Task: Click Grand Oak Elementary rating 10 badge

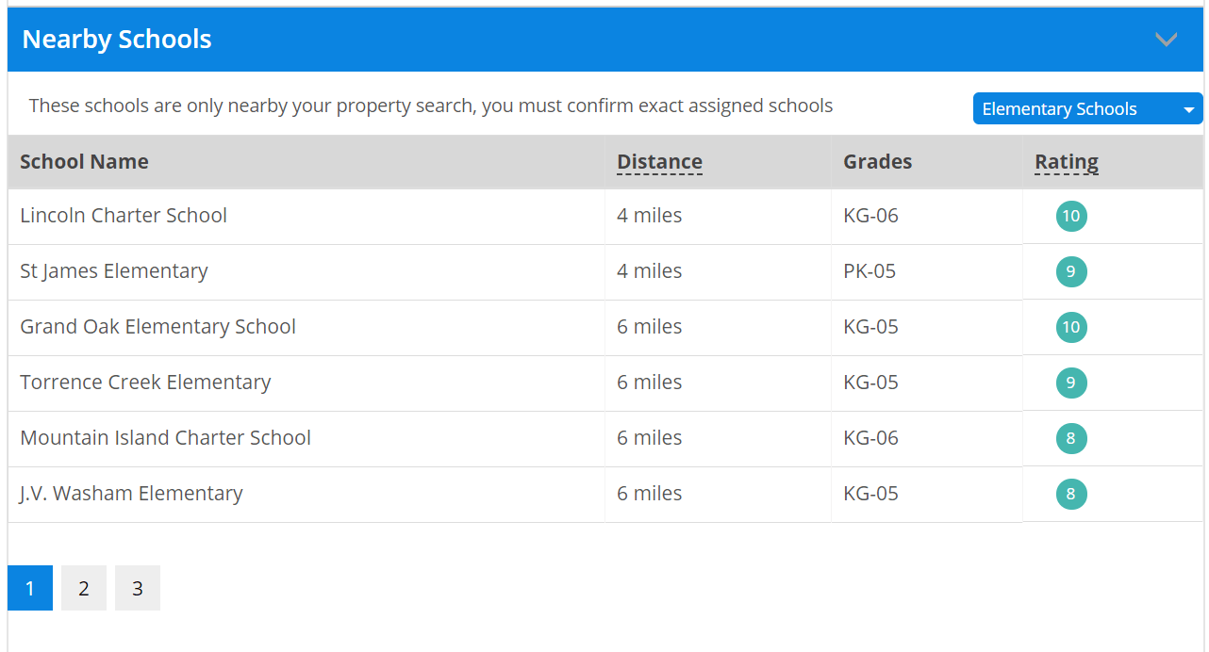Action: coord(1071,328)
